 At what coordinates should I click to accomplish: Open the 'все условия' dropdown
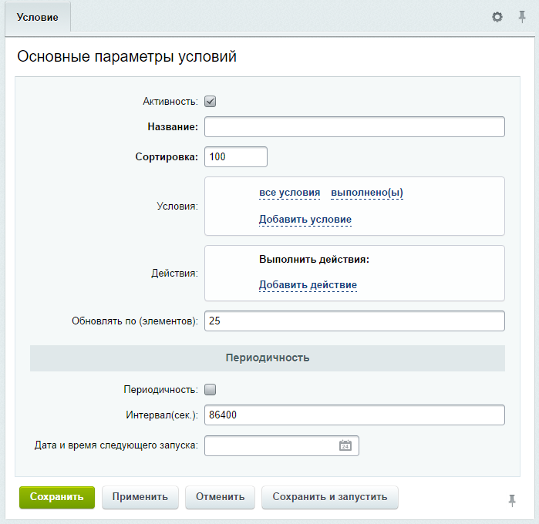click(289, 193)
